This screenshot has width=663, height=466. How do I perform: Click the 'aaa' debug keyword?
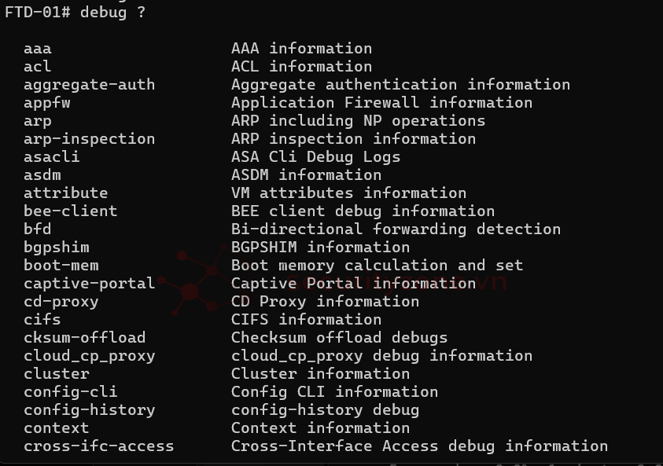pyautogui.click(x=37, y=49)
